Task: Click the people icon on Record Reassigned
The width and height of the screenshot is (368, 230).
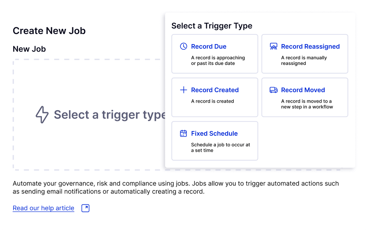Action: tap(274, 46)
